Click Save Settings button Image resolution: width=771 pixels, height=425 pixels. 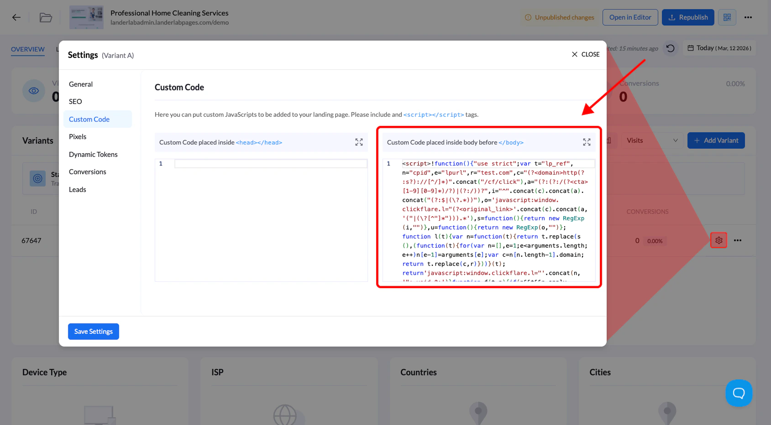[94, 332]
